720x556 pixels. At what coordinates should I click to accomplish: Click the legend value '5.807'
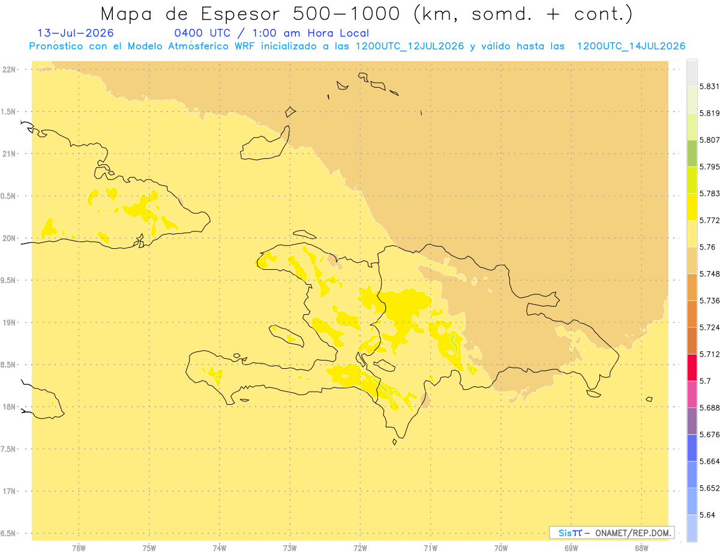(x=710, y=140)
